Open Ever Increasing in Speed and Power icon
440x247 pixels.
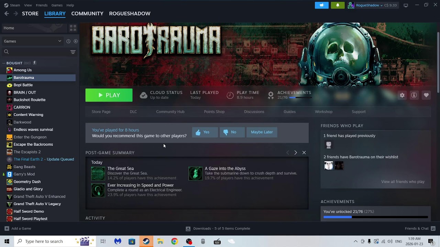[98, 190]
